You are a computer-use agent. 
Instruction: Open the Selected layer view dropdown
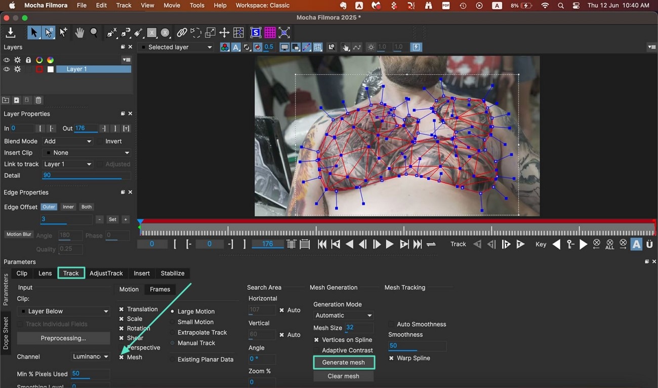click(177, 47)
